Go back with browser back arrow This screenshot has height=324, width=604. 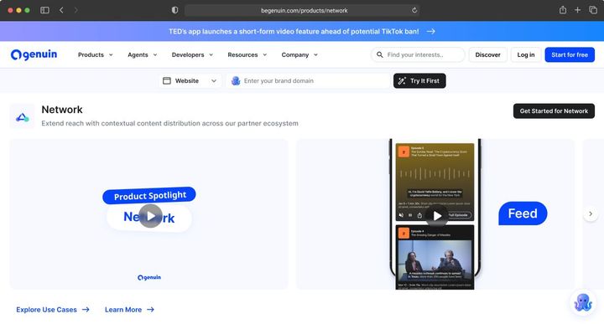[61, 10]
